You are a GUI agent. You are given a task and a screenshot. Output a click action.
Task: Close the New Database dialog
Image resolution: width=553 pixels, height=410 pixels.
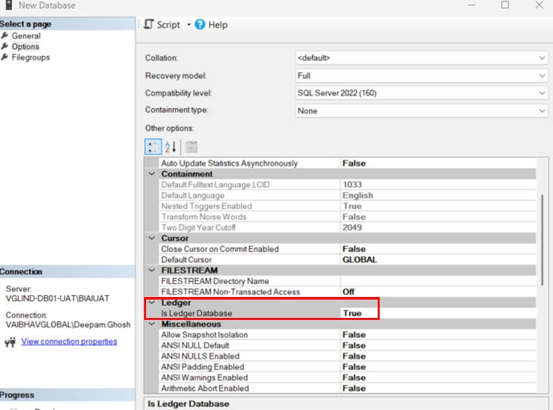click(539, 4)
